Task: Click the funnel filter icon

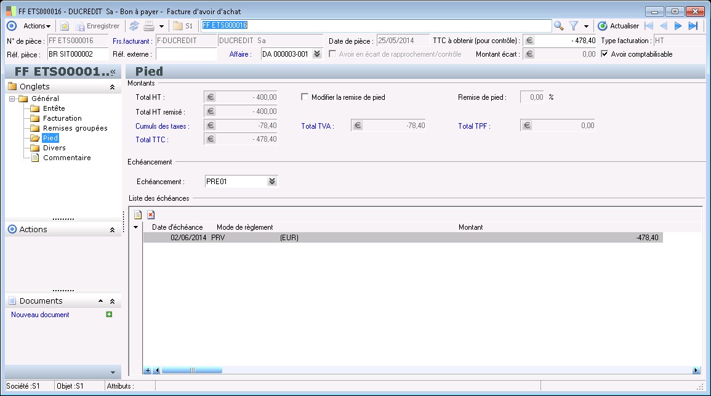Action: click(573, 26)
